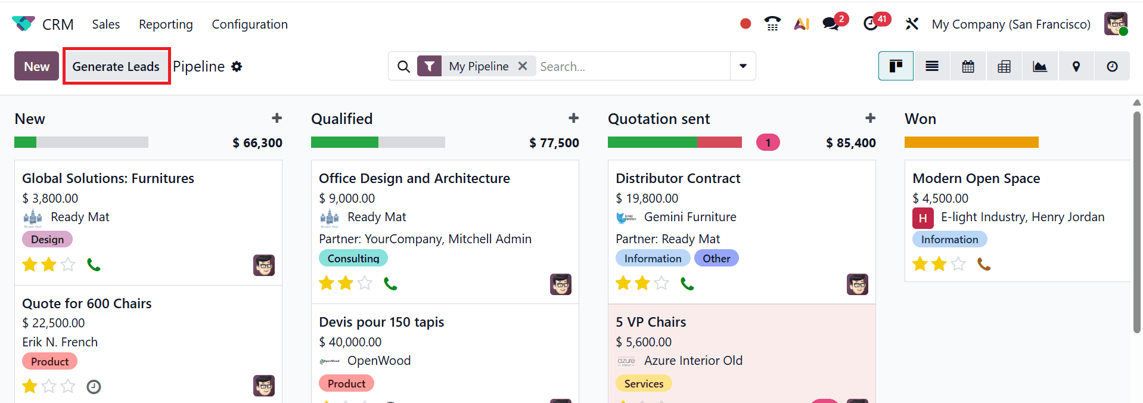Open the Graph view
The height and width of the screenshot is (403, 1143).
tap(1039, 66)
